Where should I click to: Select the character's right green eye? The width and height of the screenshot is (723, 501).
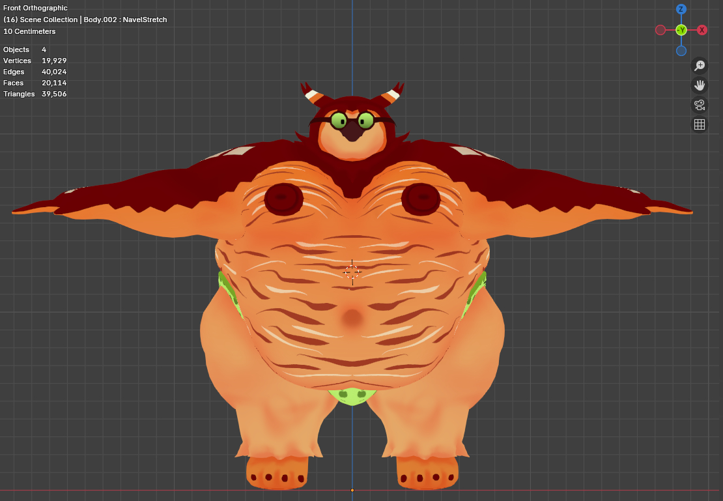366,121
